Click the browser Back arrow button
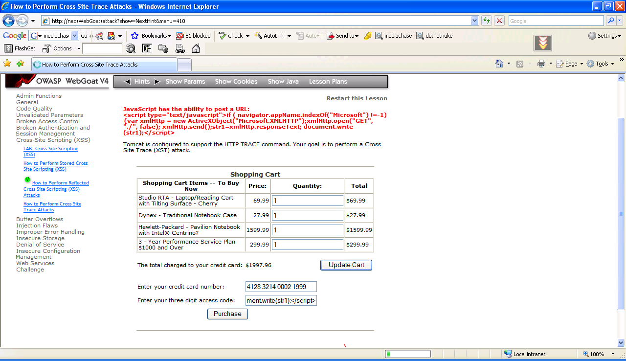This screenshot has width=626, height=361. [8, 21]
